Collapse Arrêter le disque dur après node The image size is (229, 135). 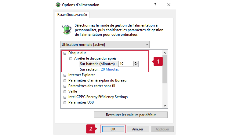pyautogui.click(x=71, y=58)
